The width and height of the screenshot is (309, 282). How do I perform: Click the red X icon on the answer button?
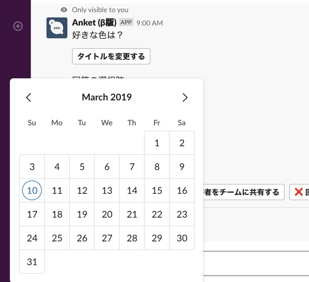pos(299,192)
